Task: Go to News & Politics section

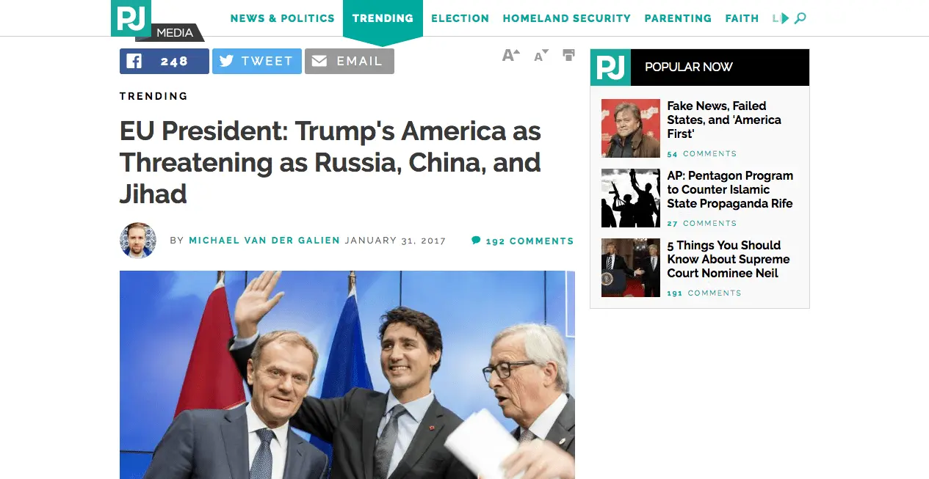Action: click(x=282, y=18)
